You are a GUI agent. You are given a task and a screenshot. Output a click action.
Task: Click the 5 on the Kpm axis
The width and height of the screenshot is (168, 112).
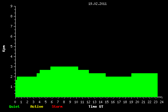coord(12,46)
